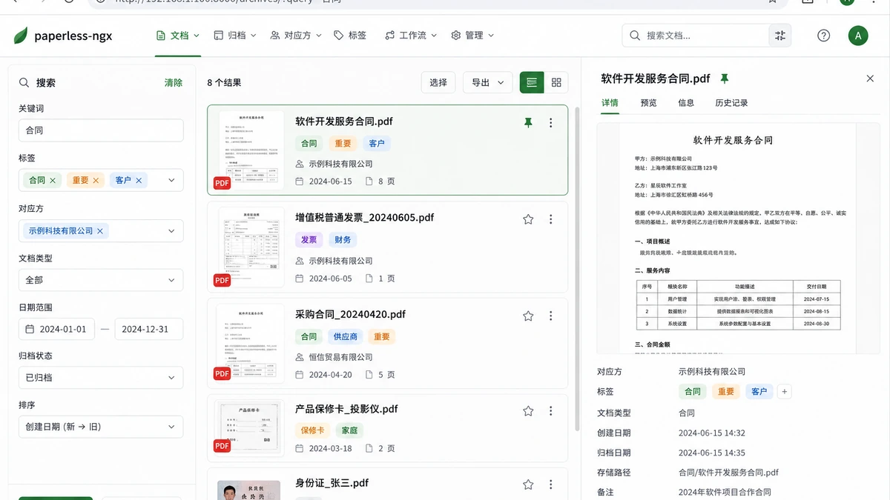The width and height of the screenshot is (890, 500).
Task: Open 采购合同_20240420.pdf title
Action: coord(350,314)
